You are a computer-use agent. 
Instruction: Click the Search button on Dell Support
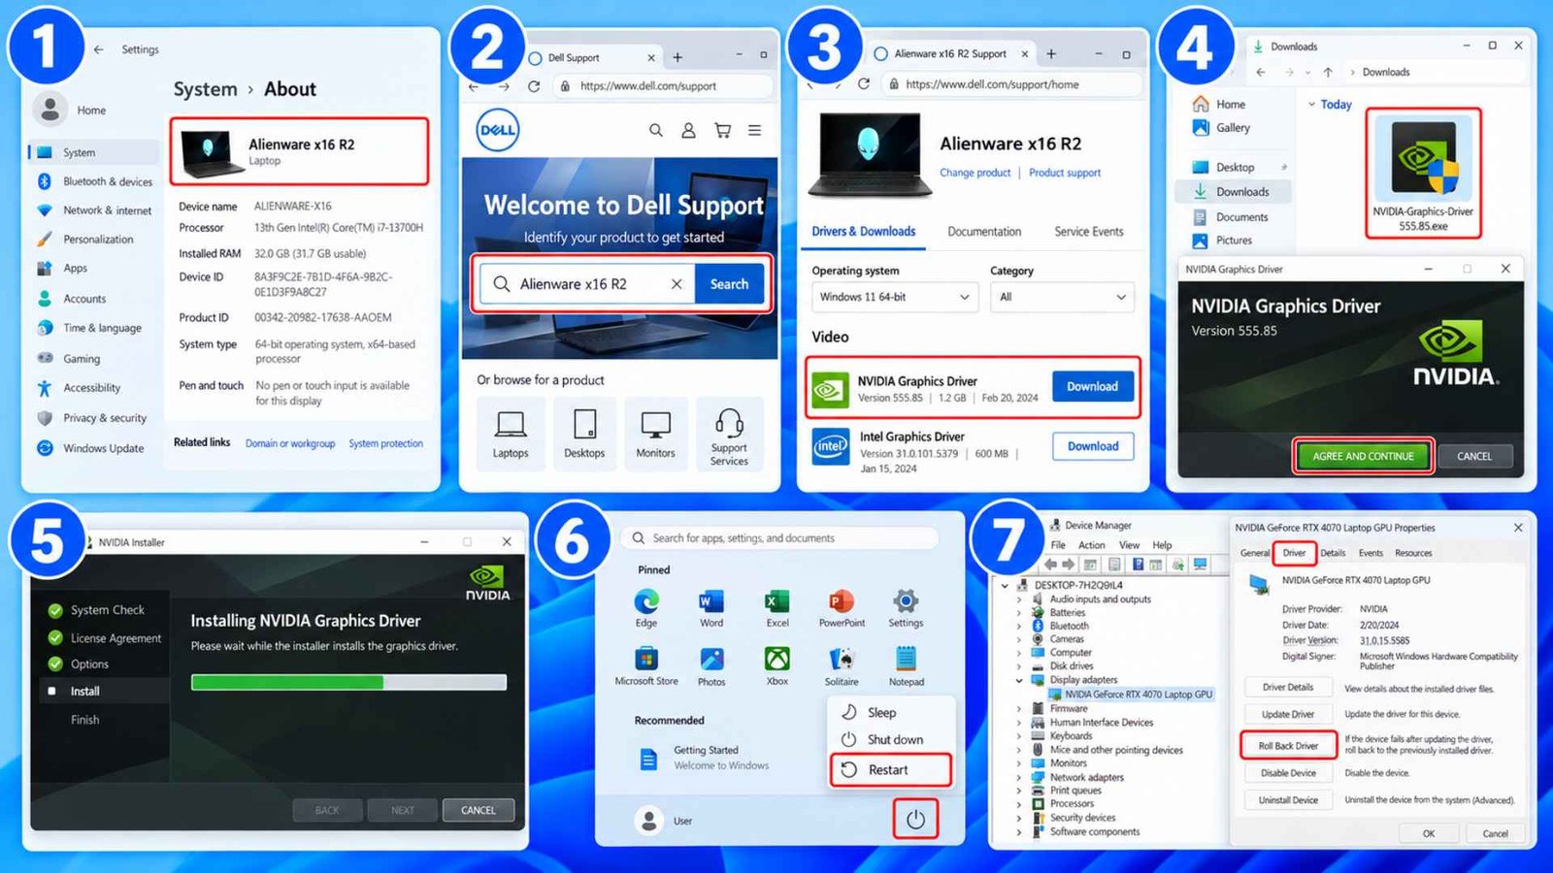[x=729, y=284]
